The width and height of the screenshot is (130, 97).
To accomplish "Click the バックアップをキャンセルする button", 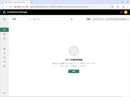I will (x=116, y=19).
